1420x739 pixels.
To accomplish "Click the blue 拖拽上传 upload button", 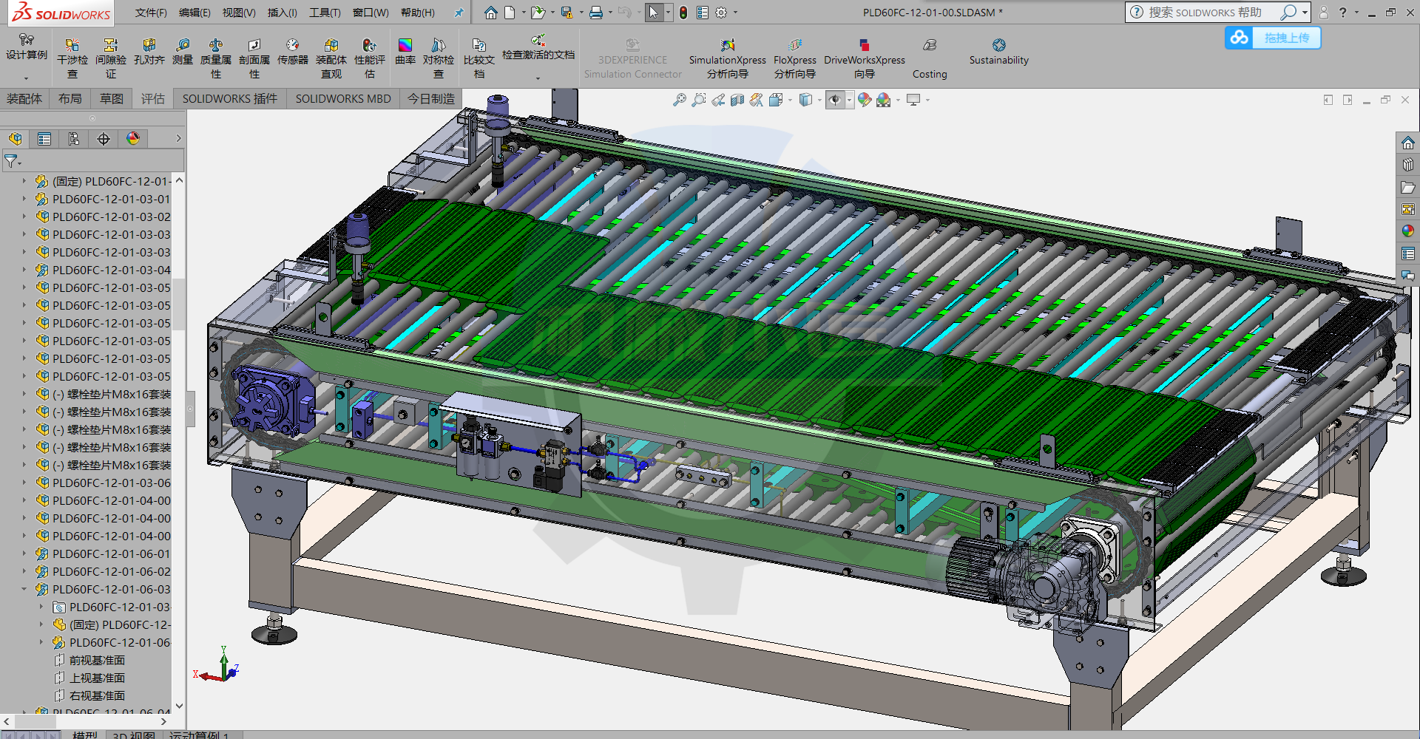I will [1273, 38].
